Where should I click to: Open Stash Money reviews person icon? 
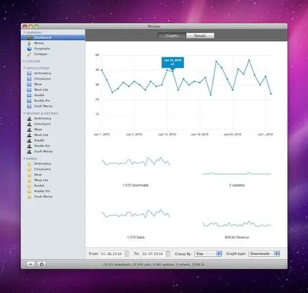[30, 152]
